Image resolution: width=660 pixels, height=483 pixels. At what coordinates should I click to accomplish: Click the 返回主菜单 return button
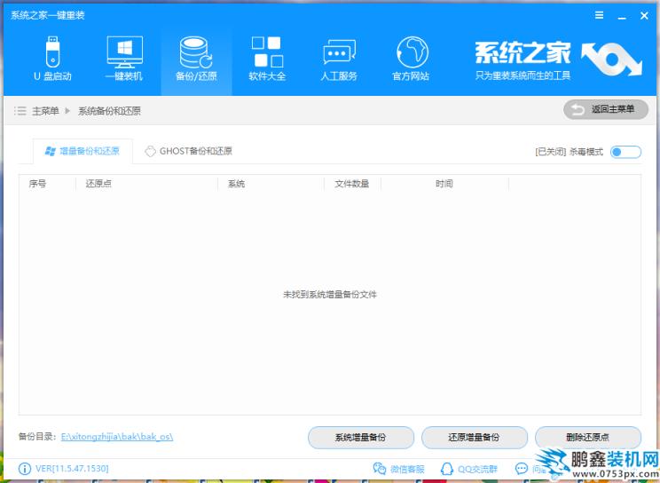(x=606, y=109)
